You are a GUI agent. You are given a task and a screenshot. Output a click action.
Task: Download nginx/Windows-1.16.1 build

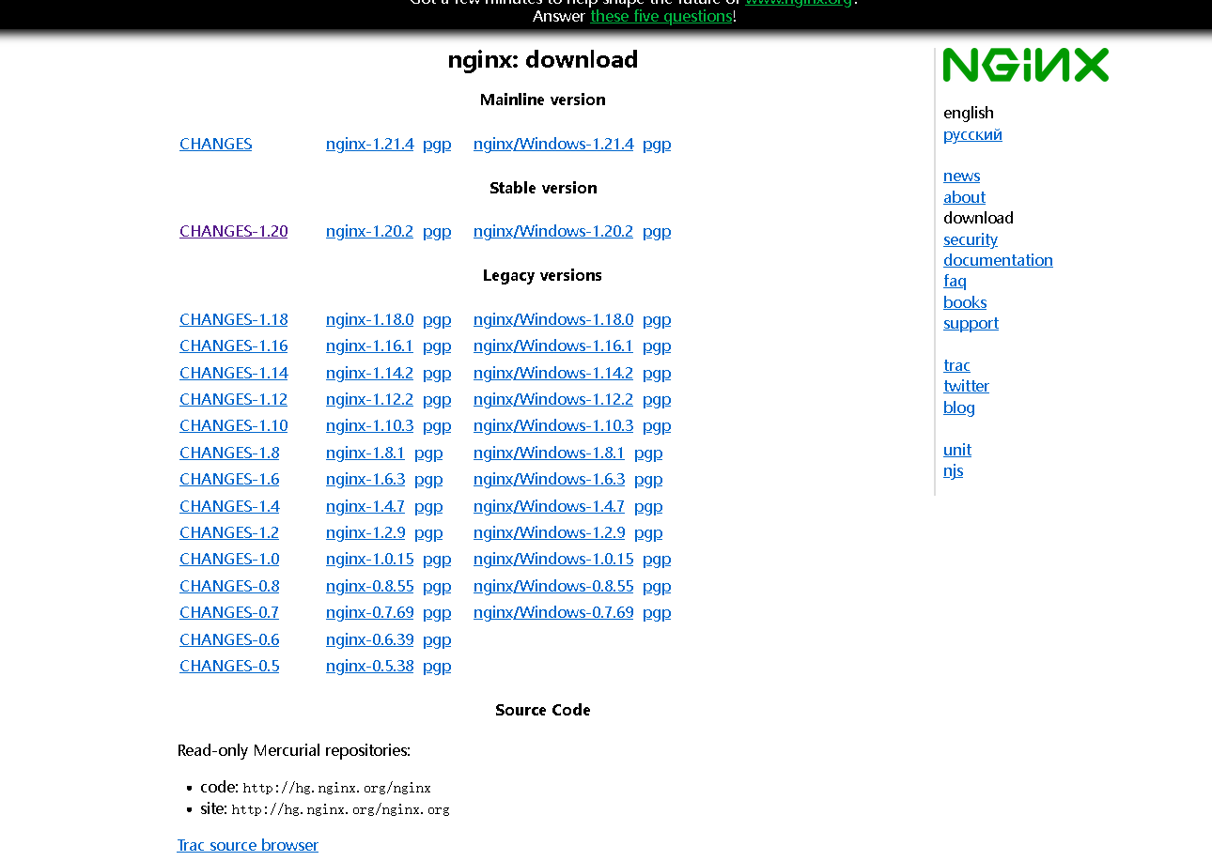click(553, 346)
